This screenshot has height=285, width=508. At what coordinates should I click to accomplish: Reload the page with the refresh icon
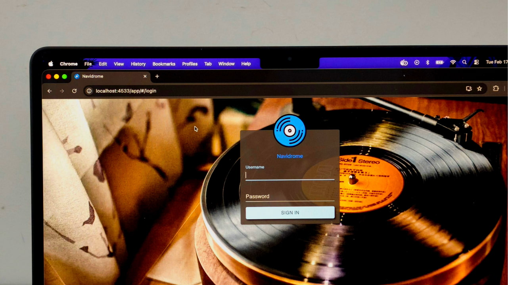[x=74, y=91]
